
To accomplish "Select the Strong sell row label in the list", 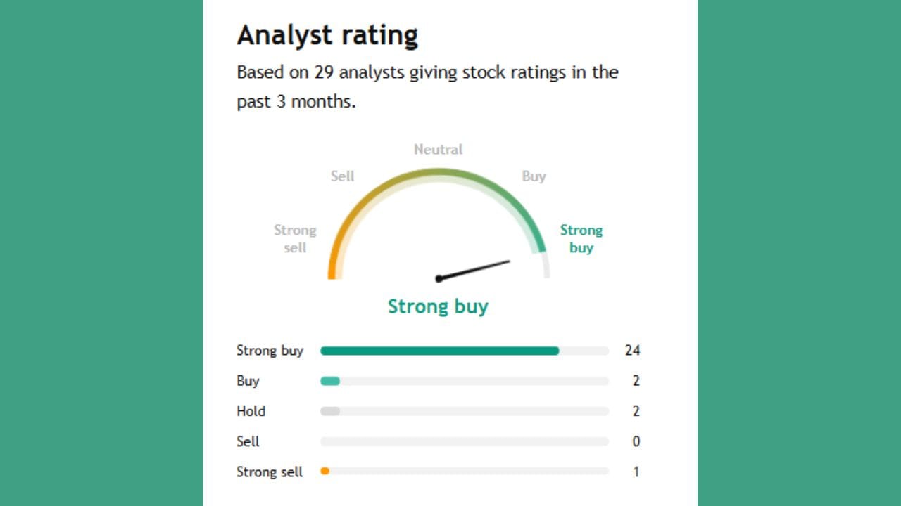I will tap(270, 472).
